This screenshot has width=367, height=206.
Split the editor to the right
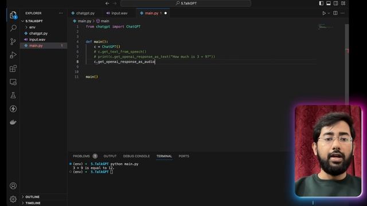click(x=335, y=13)
